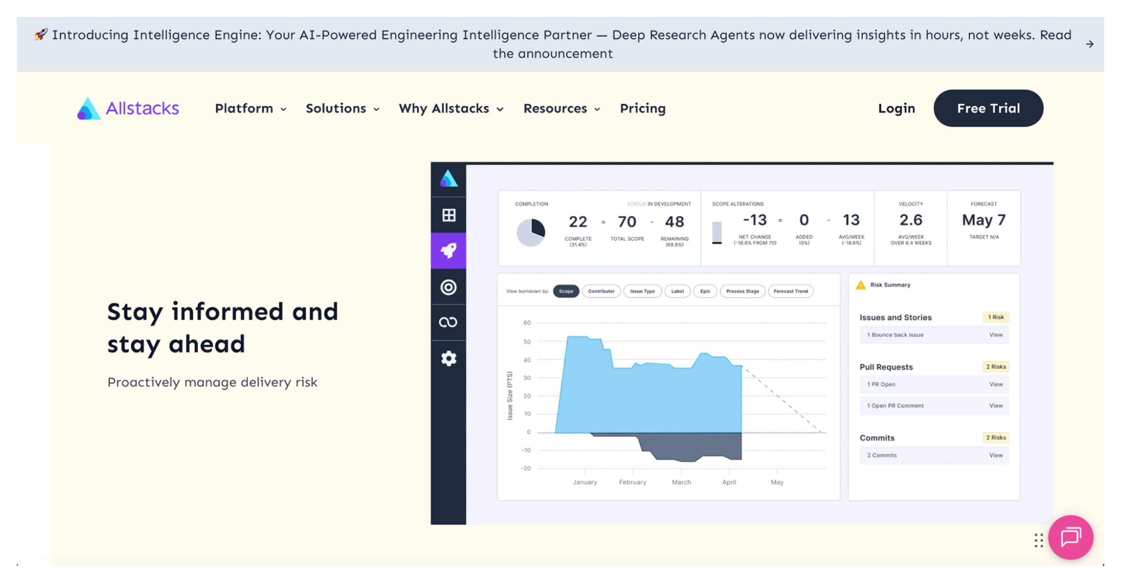Open the settings gear icon in sidebar
Image resolution: width=1121 pixels, height=585 pixels.
(x=448, y=359)
